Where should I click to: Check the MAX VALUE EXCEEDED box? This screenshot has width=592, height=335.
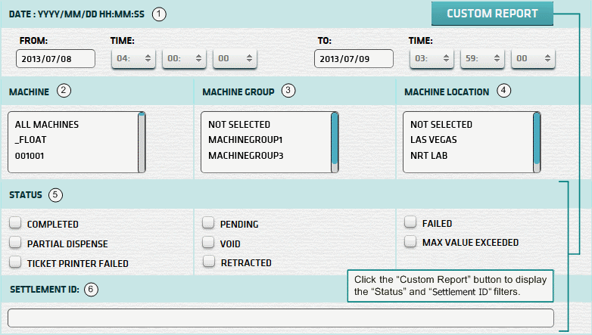tap(410, 243)
